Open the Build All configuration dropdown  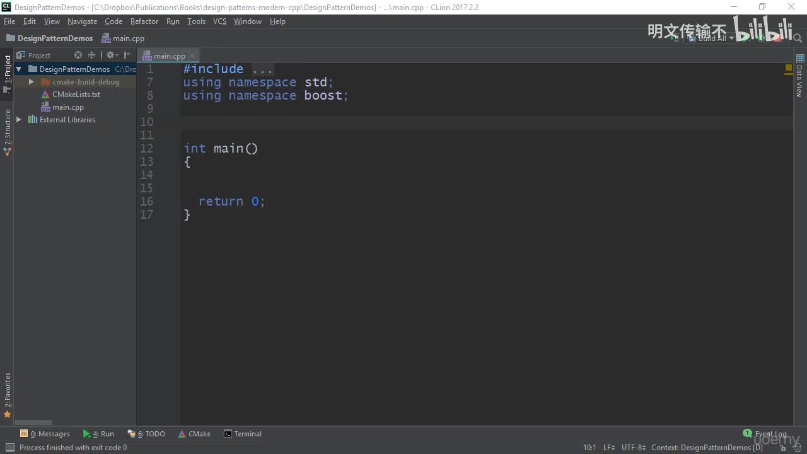point(712,38)
